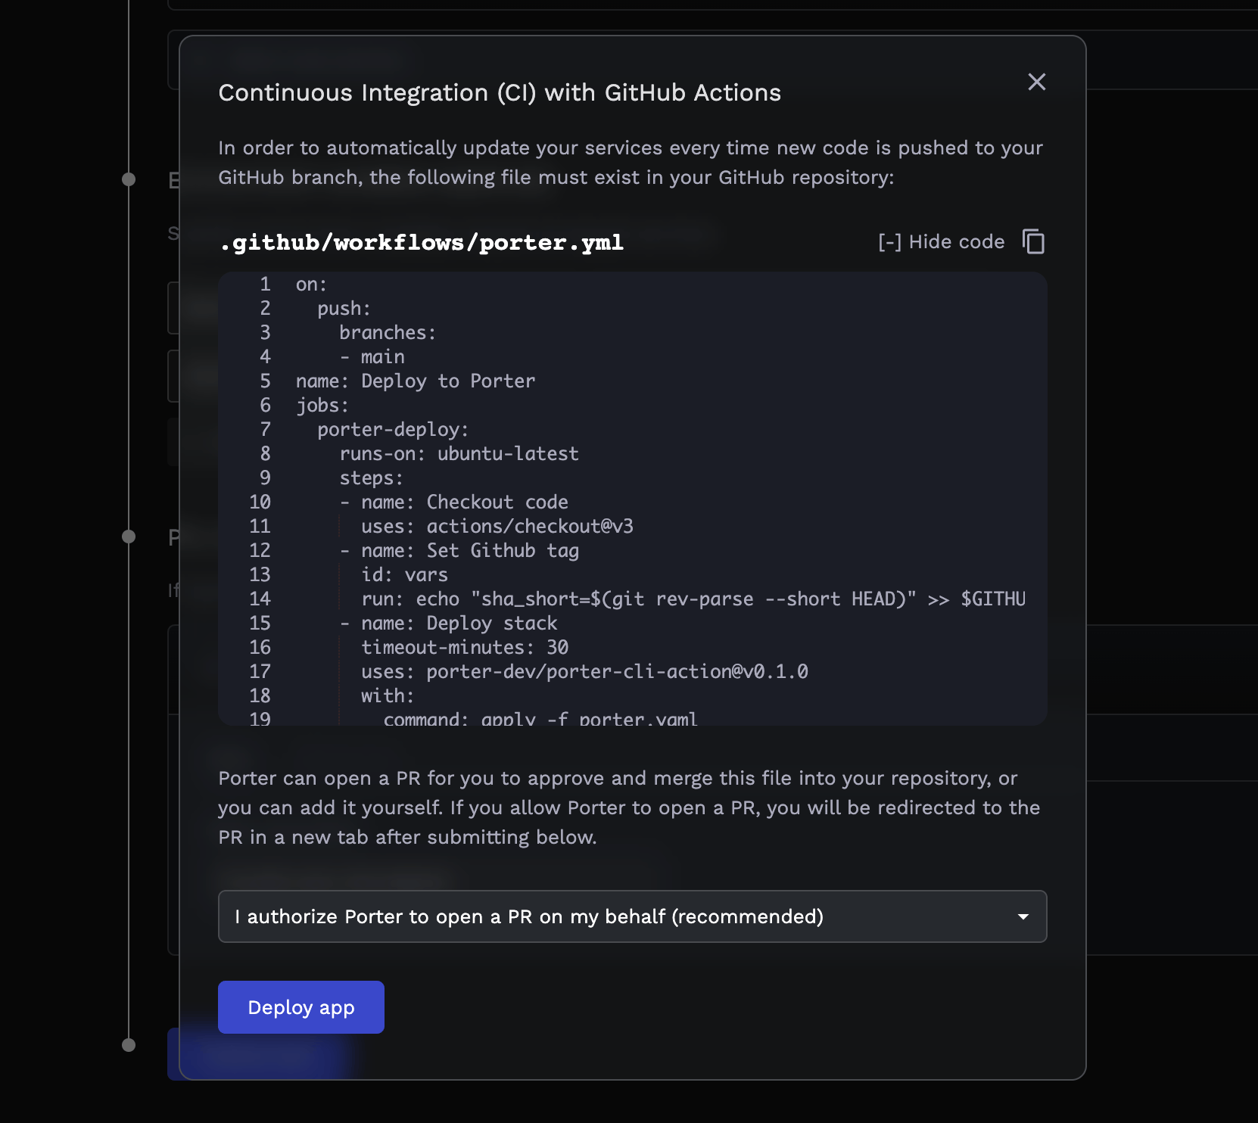Click code line 'uses: actions/checkout@v3'
Viewport: 1258px width, 1123px height.
coord(497,527)
